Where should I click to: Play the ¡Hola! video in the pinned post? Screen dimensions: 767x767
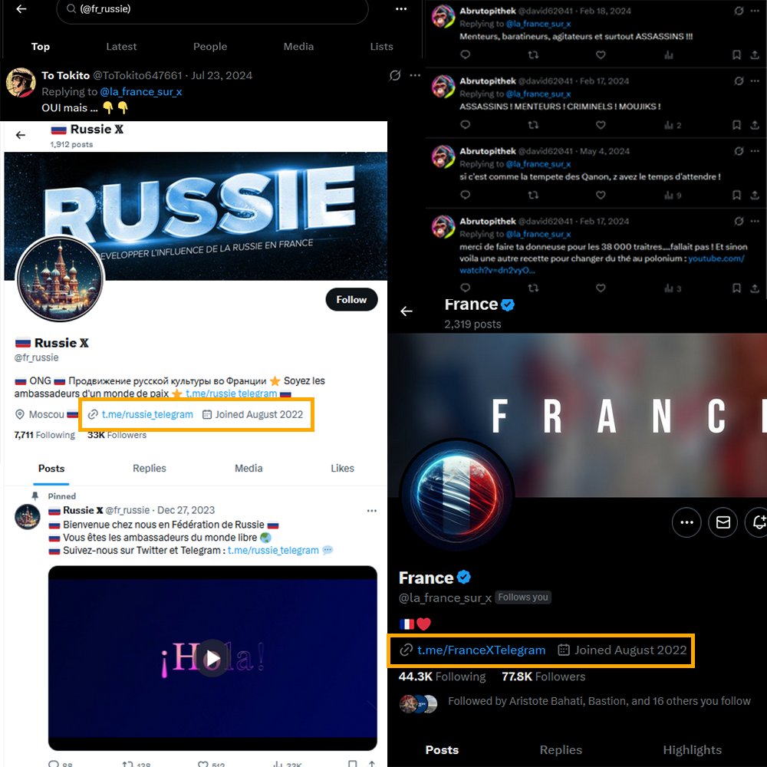[x=212, y=658]
